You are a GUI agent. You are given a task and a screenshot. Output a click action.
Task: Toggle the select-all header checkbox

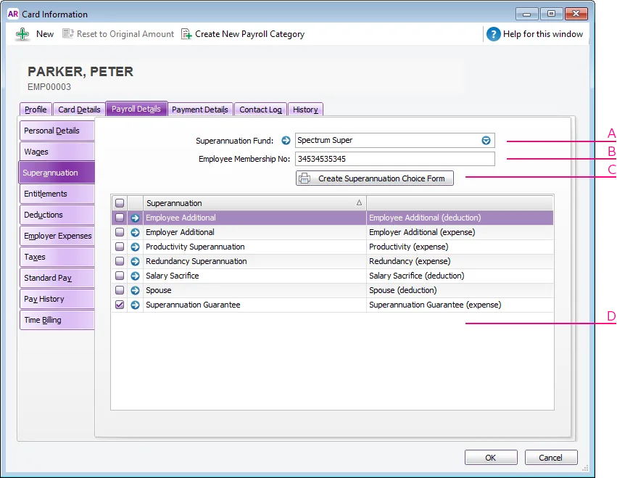pos(120,203)
